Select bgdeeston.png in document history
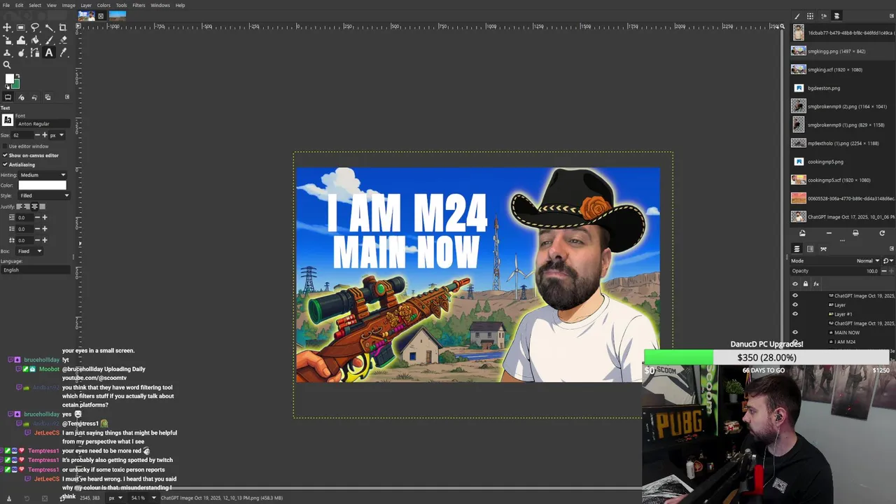The width and height of the screenshot is (896, 504). click(843, 88)
